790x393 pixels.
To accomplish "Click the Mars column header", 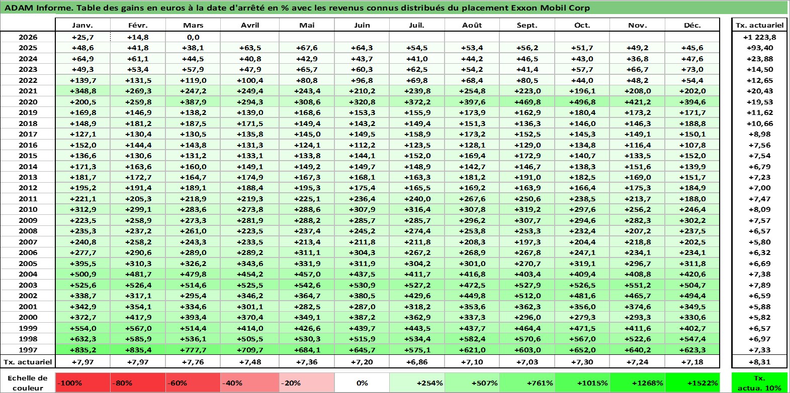I will tap(193, 25).
